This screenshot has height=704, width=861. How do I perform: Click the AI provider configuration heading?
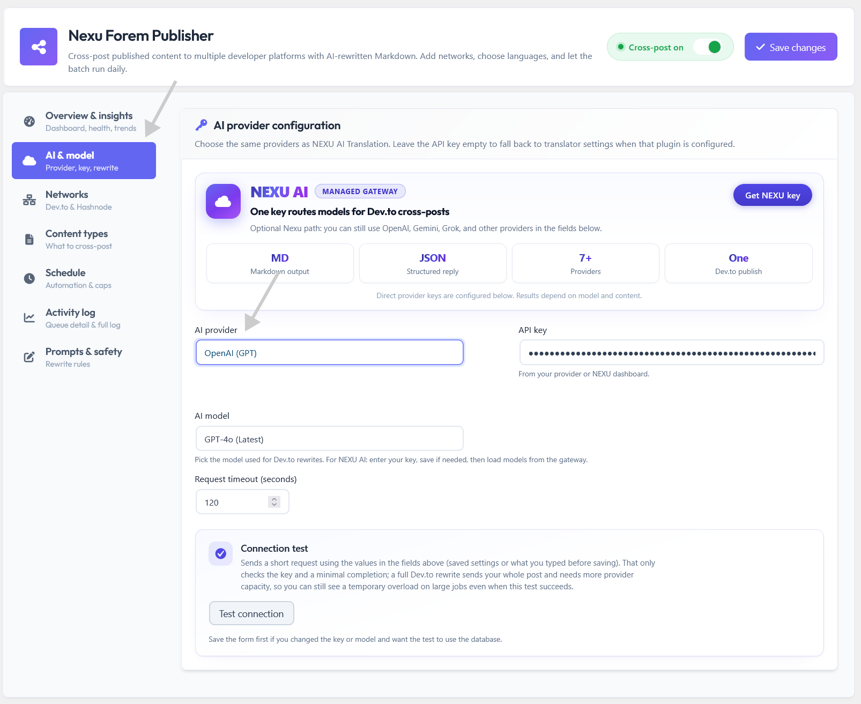277,125
